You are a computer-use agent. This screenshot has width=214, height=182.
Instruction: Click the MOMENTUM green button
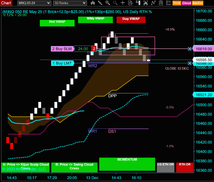[x=127, y=164]
